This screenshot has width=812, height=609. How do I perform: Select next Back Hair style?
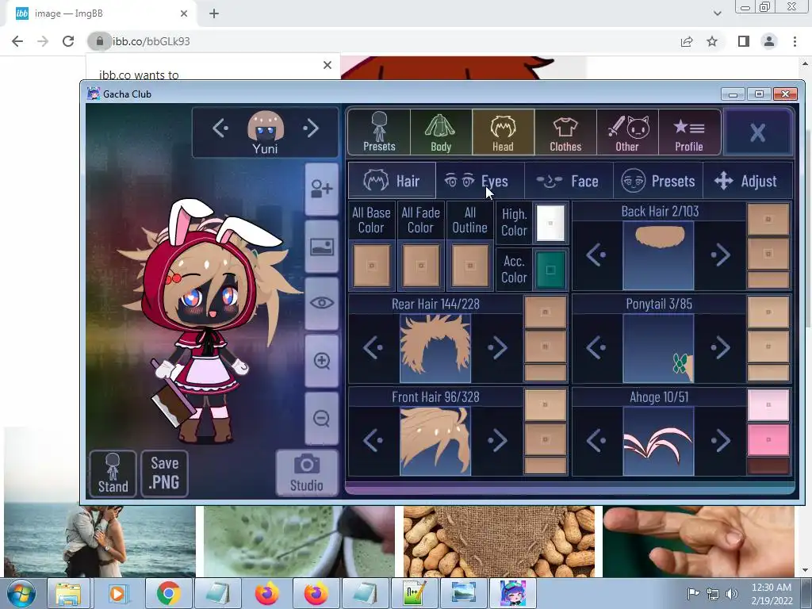point(720,255)
